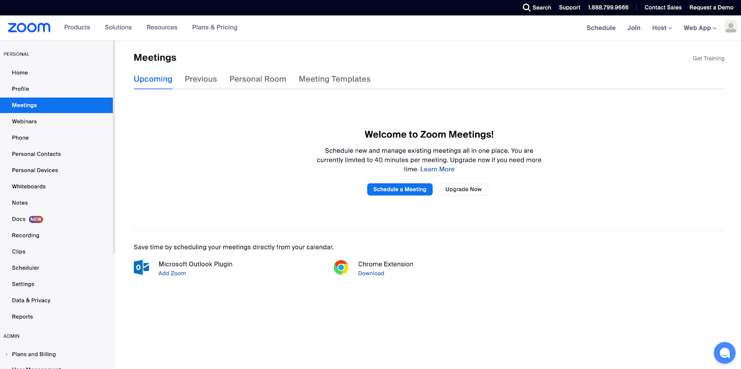Click the Upgrade Now button

point(463,190)
